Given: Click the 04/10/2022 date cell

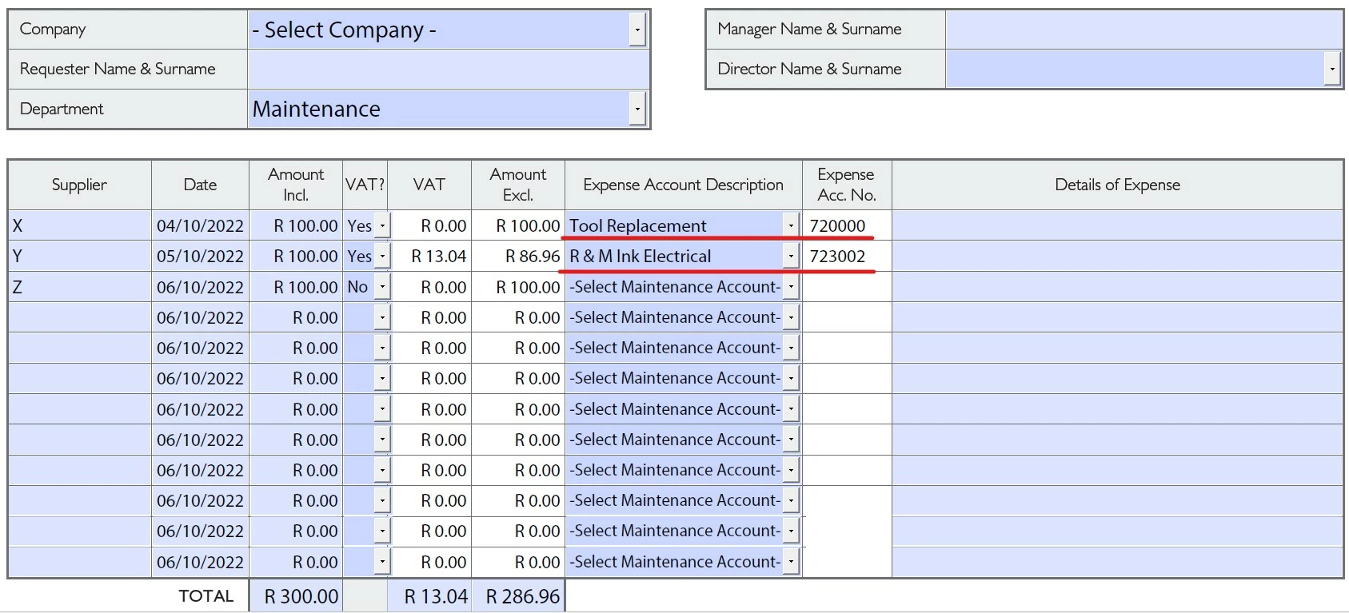Looking at the screenshot, I should coord(200,226).
